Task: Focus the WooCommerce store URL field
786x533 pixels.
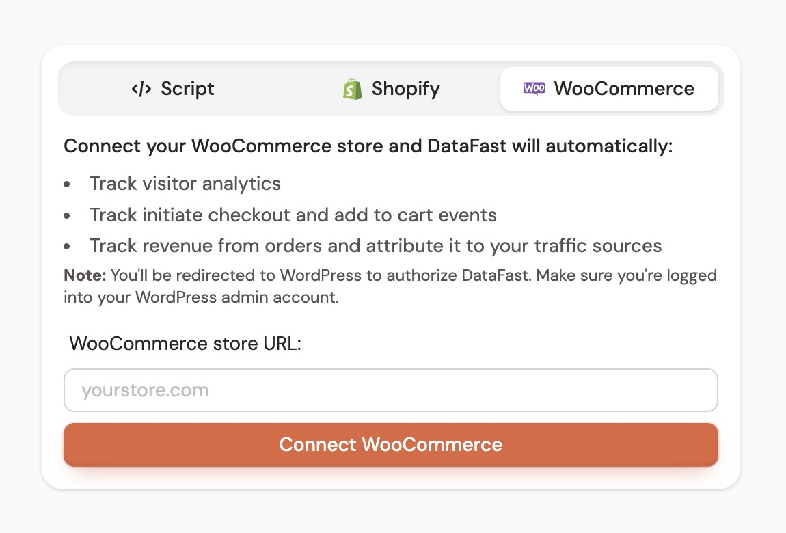Action: click(x=391, y=391)
